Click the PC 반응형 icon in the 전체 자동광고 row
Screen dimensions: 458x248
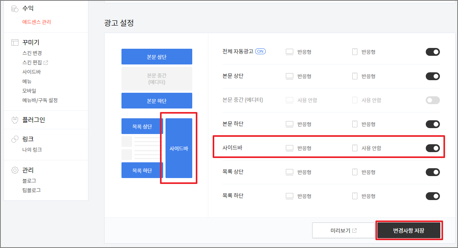(x=290, y=51)
